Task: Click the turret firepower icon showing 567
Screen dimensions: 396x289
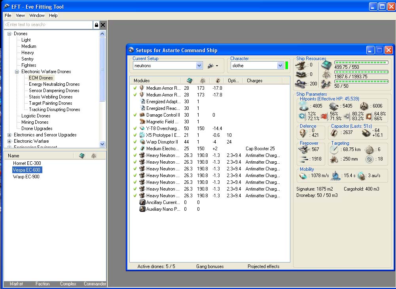Action: [x=304, y=149]
